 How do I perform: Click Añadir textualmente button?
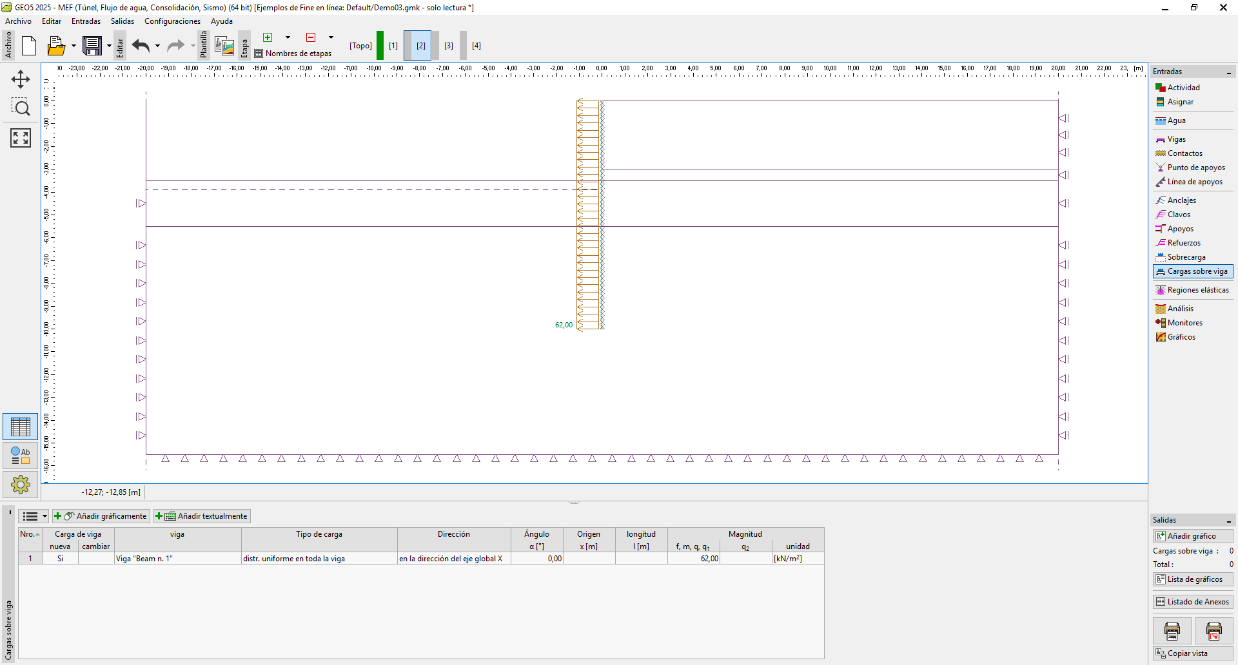[x=202, y=516]
